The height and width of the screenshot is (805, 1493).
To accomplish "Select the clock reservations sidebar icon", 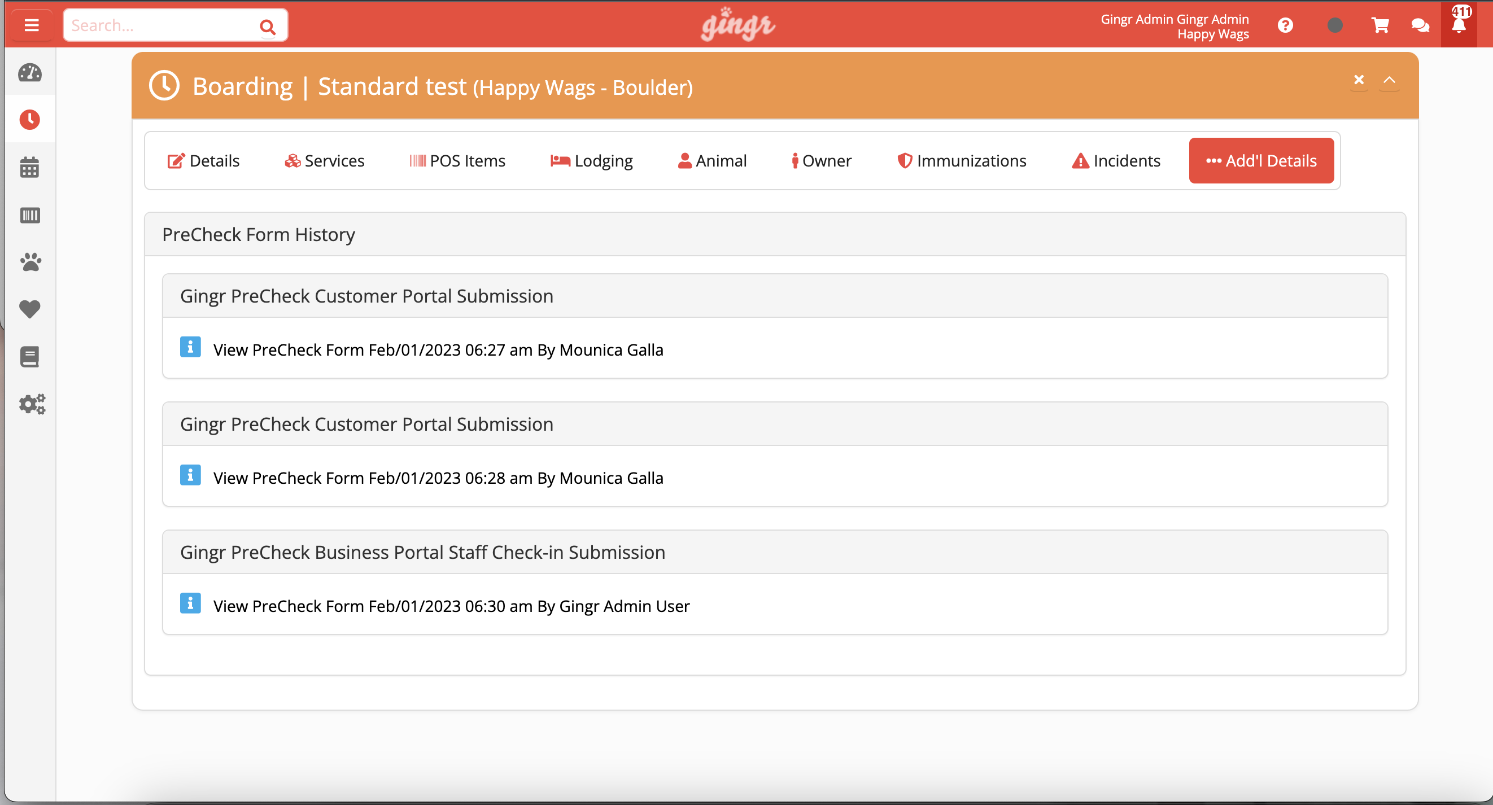I will (30, 120).
